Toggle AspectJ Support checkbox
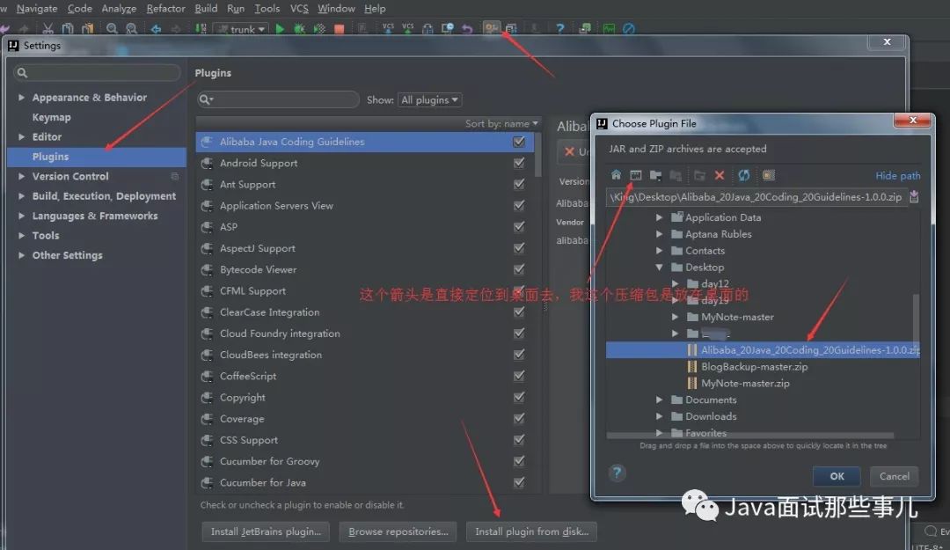 coord(519,247)
